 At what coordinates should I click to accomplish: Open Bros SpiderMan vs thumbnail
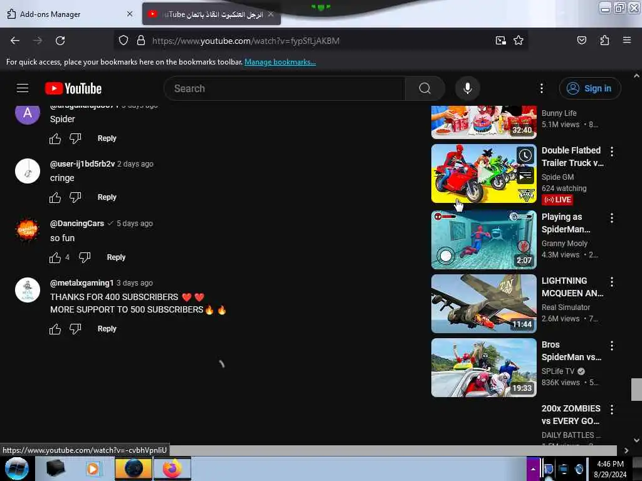point(483,367)
